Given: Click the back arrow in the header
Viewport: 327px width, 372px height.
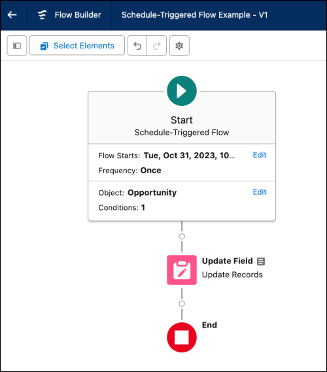Looking at the screenshot, I should 12,15.
